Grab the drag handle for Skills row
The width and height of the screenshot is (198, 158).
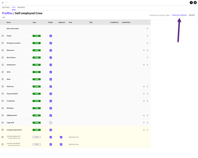(3, 72)
